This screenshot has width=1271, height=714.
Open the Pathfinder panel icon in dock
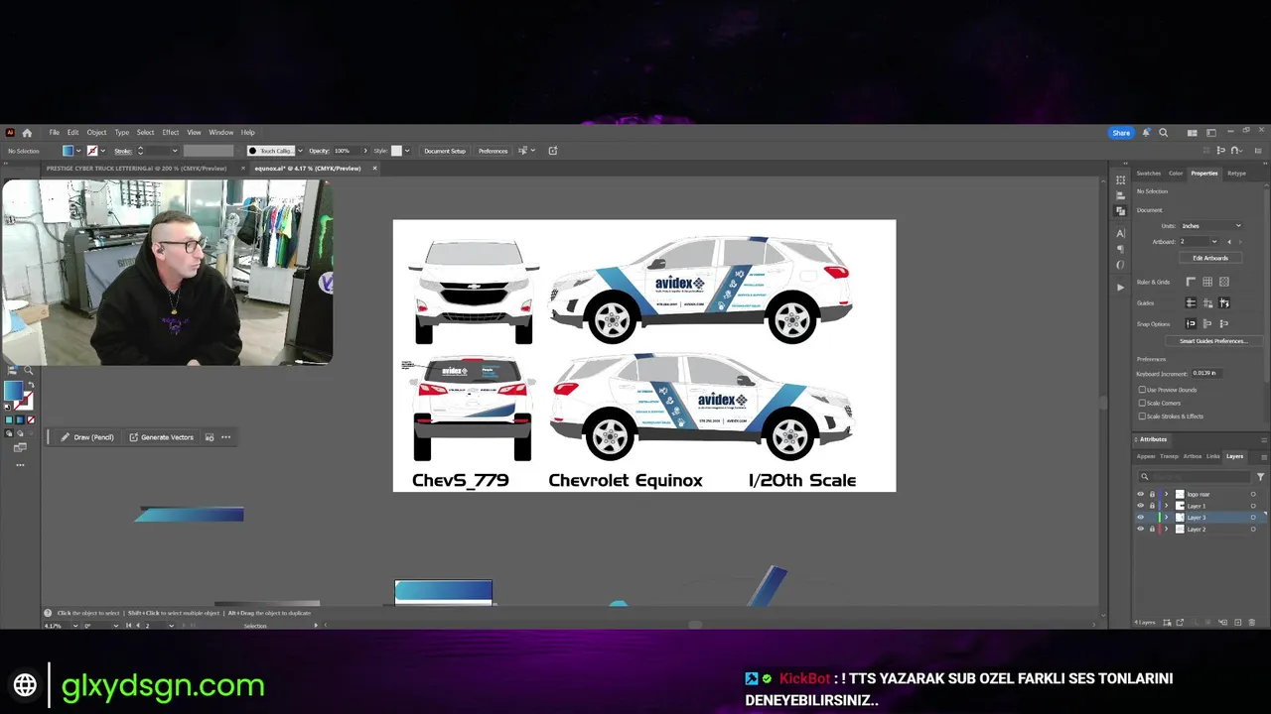pyautogui.click(x=1120, y=211)
